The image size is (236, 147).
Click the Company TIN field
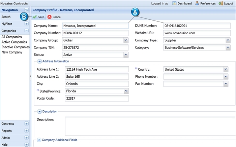click(x=95, y=47)
